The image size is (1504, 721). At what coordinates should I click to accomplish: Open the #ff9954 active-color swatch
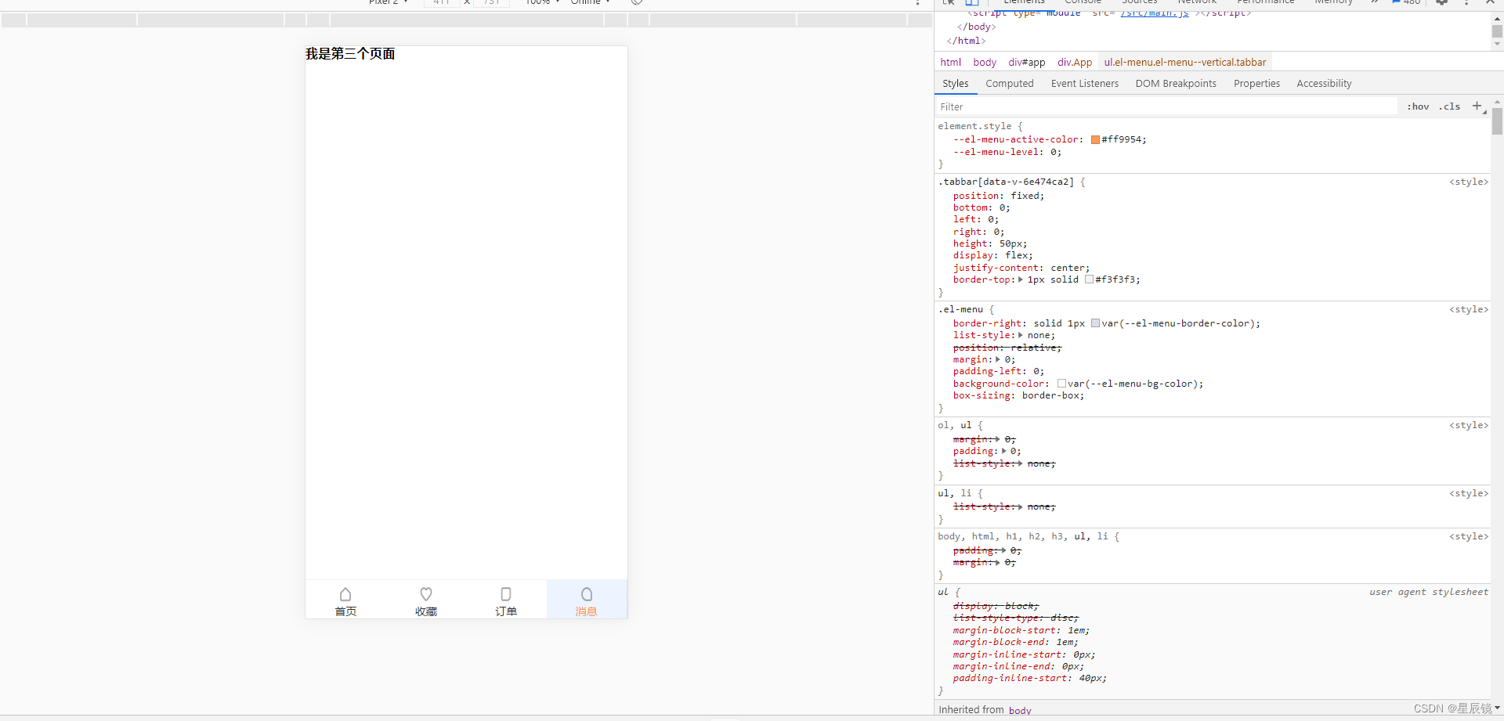(1095, 140)
